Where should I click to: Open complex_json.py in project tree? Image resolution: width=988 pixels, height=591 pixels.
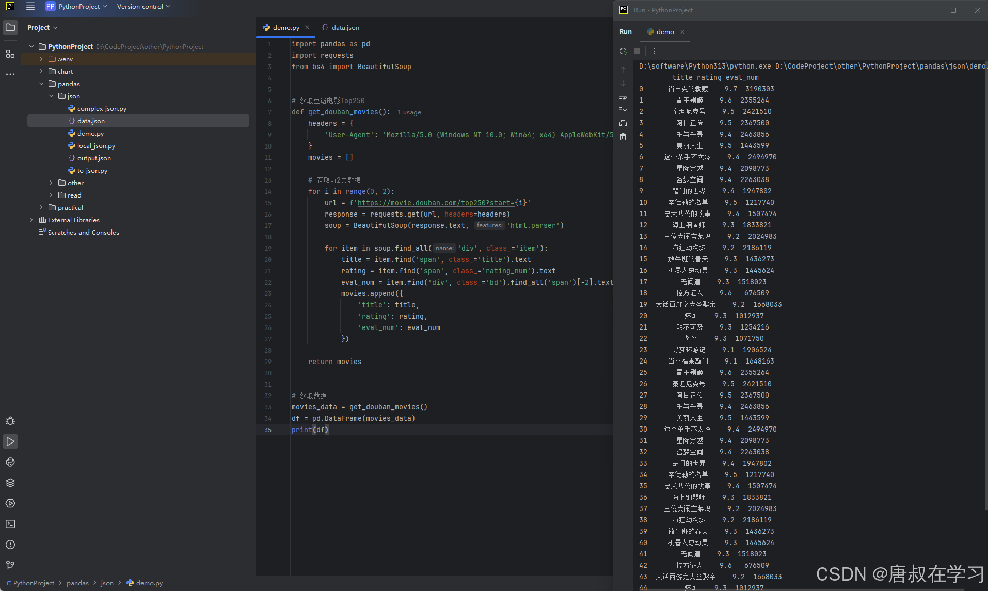(102, 108)
